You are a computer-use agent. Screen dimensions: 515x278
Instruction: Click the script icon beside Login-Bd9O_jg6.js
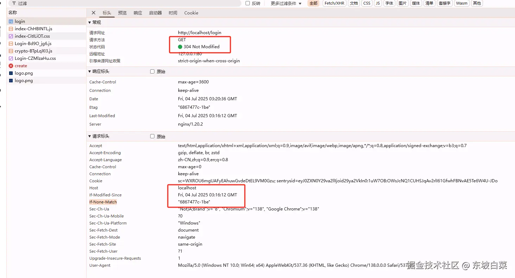pos(11,44)
